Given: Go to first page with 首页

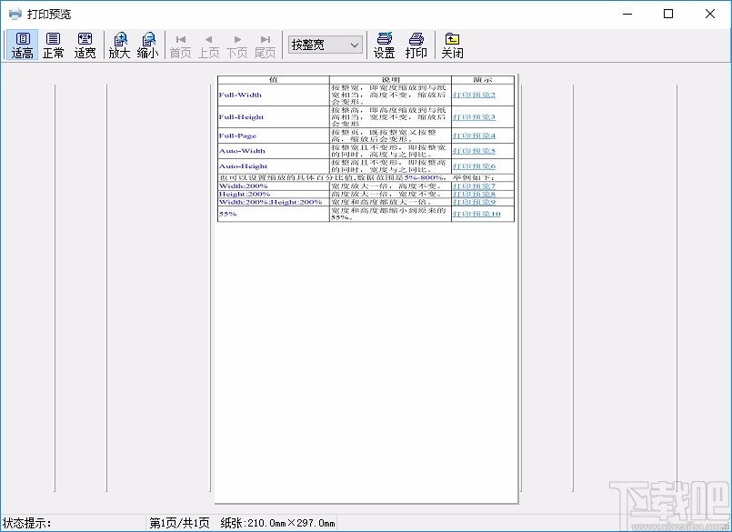Looking at the screenshot, I should [x=181, y=46].
